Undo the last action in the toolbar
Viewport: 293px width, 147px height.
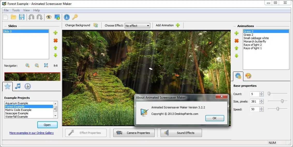click(x=31, y=17)
